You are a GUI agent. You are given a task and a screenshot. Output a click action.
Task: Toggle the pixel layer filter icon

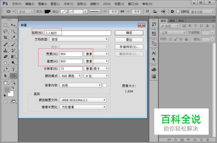(x=184, y=26)
